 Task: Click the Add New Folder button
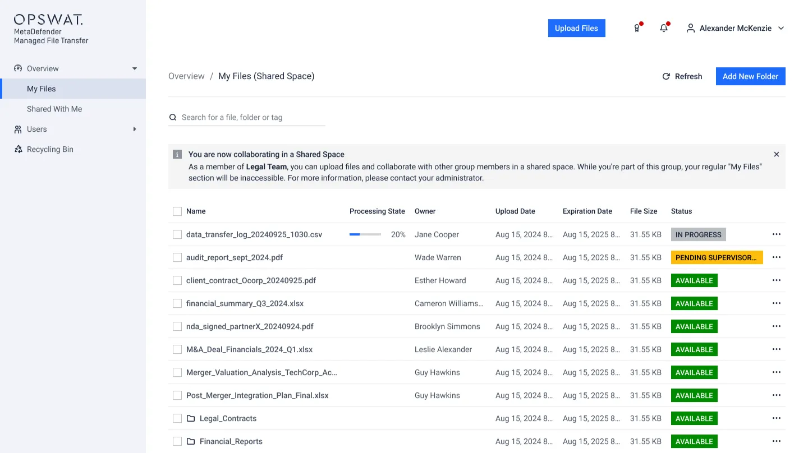pos(750,76)
